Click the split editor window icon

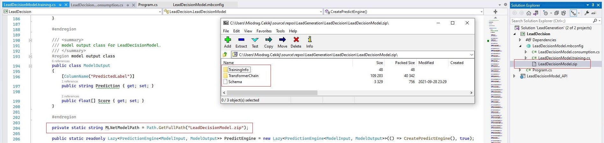[x=495, y=12]
